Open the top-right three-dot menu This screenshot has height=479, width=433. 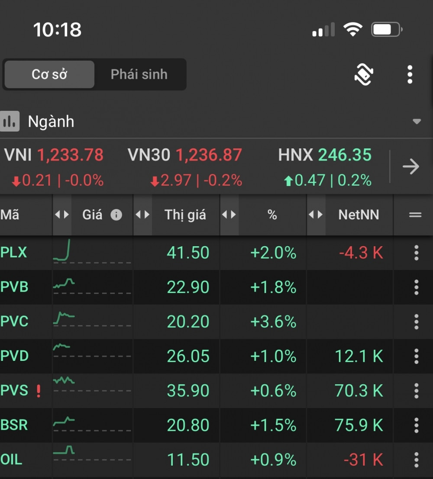pos(410,75)
